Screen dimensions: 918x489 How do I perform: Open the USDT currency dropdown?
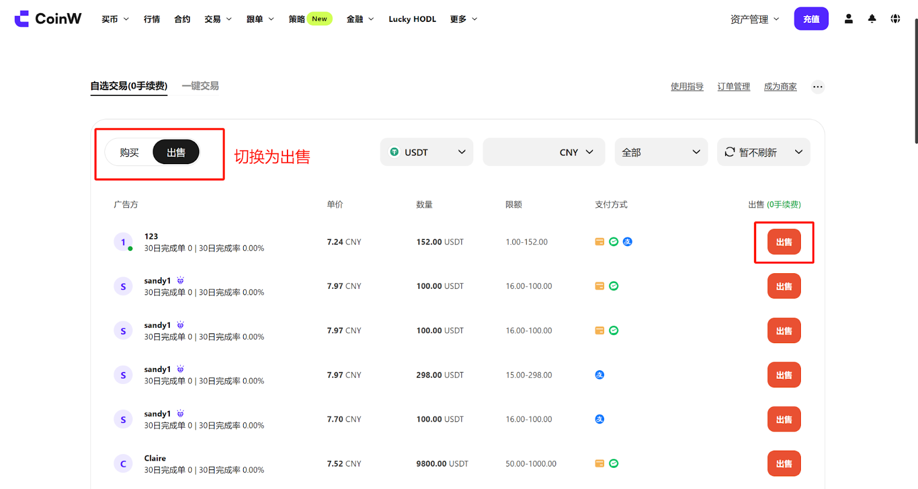427,152
